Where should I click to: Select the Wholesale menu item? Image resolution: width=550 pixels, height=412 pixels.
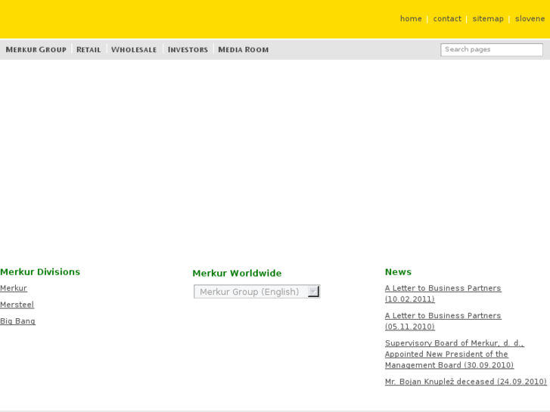coord(134,49)
